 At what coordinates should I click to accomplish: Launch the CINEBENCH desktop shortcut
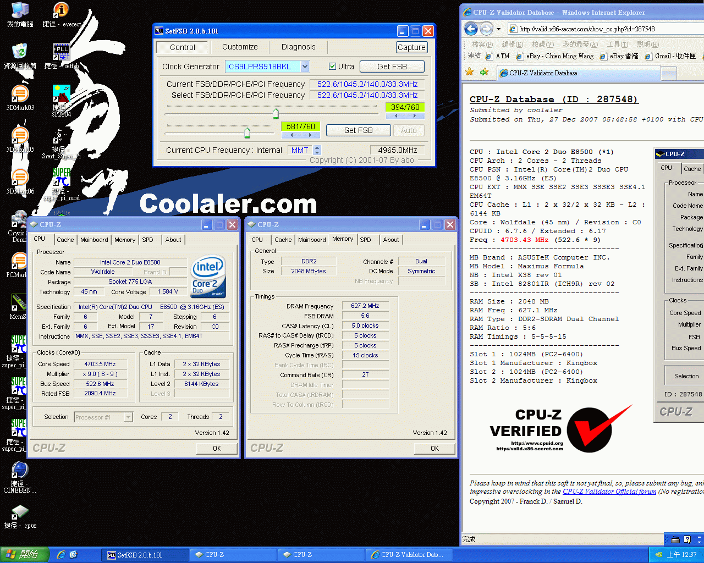click(20, 477)
